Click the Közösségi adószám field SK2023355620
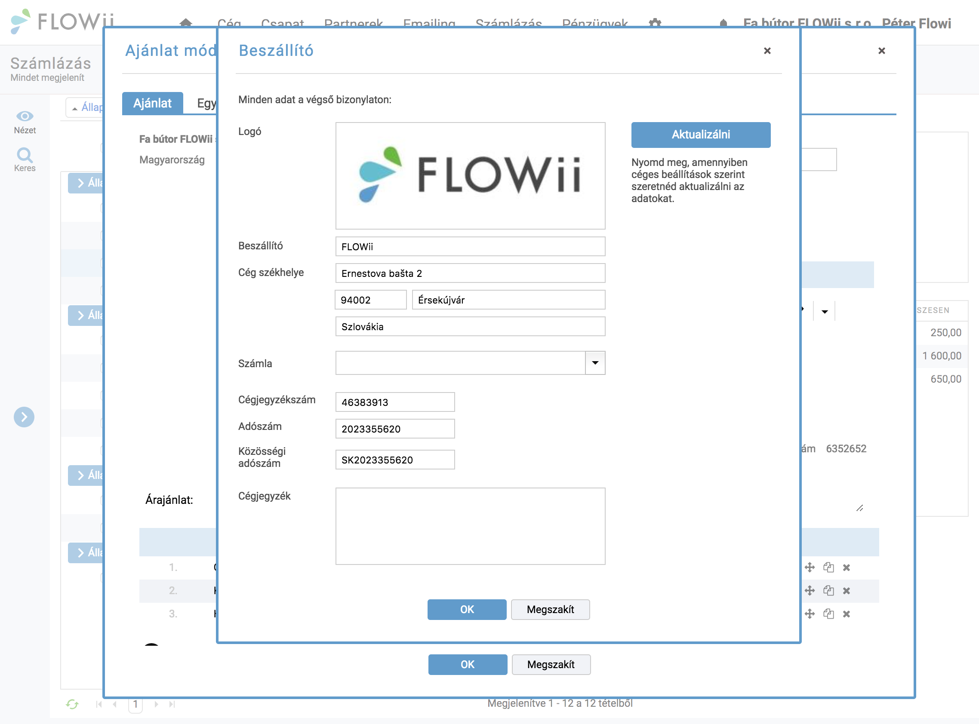Image resolution: width=979 pixels, height=724 pixels. 395,460
